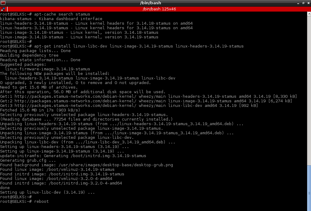Close the /bin/bash window
This screenshot has width=311, height=211.
click(x=309, y=3)
